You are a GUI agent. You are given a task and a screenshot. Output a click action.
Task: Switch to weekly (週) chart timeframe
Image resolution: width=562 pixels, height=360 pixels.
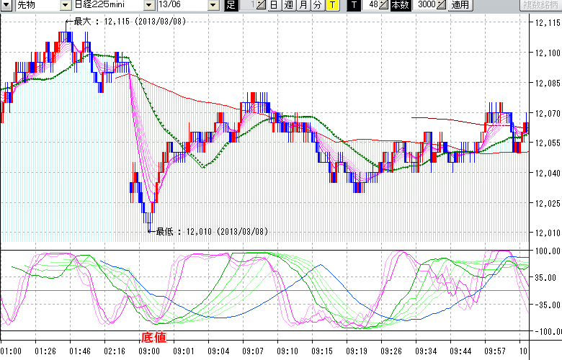(x=287, y=5)
